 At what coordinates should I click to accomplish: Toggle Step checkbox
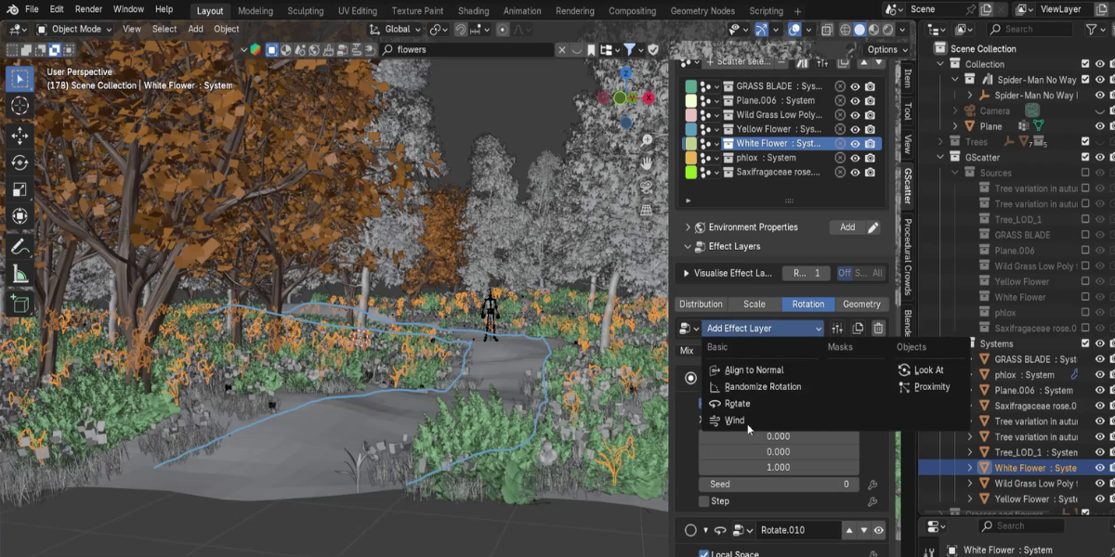pos(704,501)
